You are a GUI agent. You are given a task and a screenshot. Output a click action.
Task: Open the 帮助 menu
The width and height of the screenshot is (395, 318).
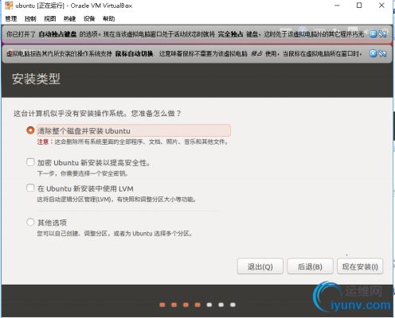click(109, 18)
